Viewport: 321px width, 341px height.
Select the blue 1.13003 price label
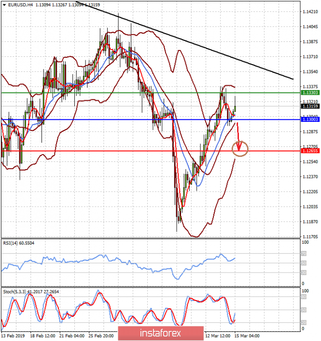[x=309, y=119]
